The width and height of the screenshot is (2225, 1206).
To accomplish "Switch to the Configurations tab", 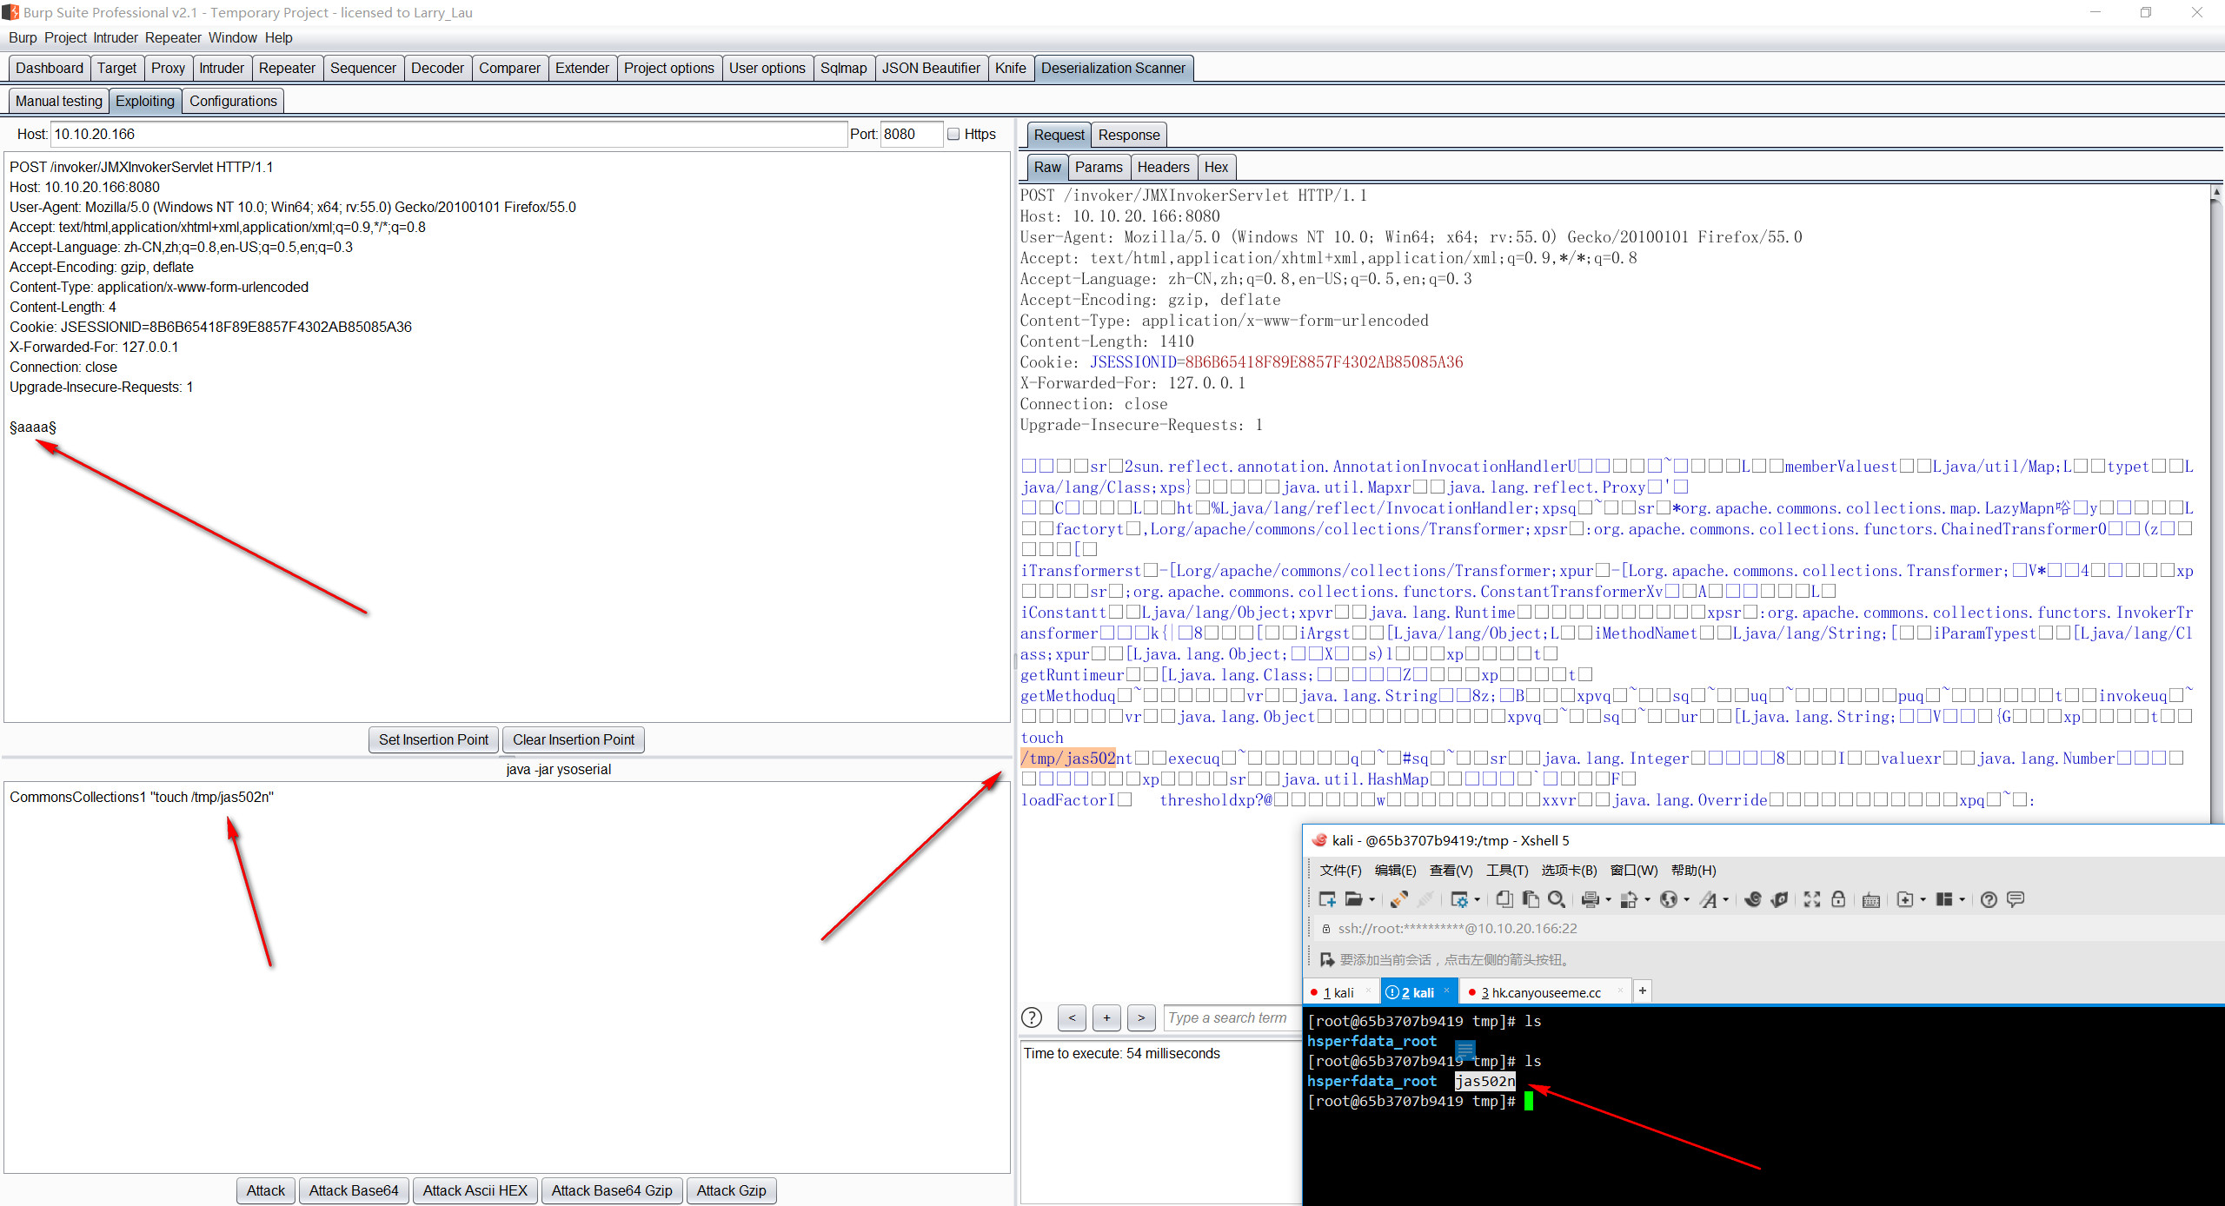I will (x=233, y=101).
